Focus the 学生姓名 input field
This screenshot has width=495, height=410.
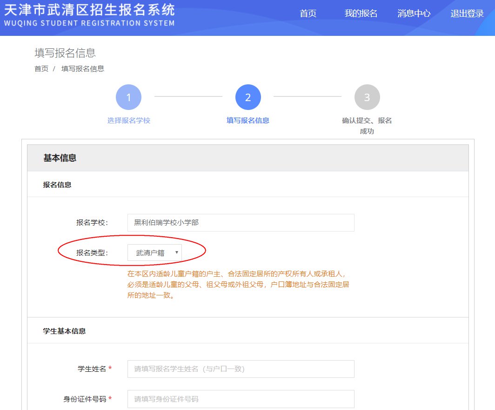pyautogui.click(x=241, y=369)
